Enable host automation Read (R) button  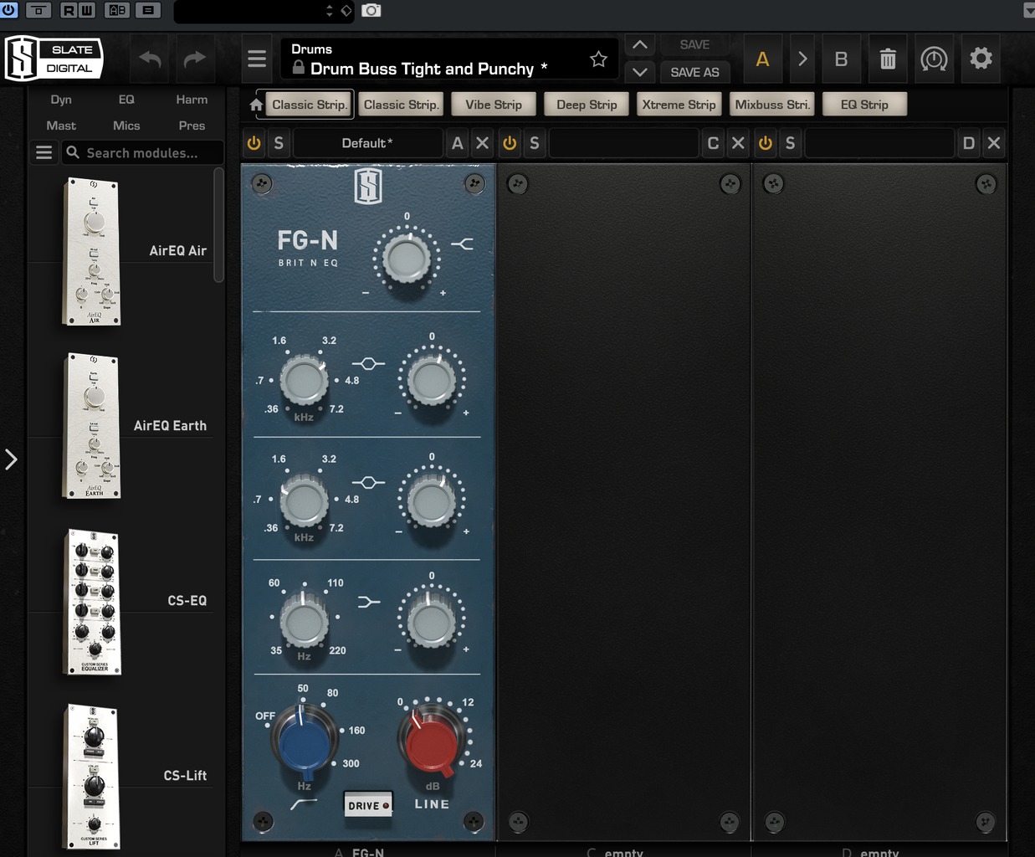[69, 10]
